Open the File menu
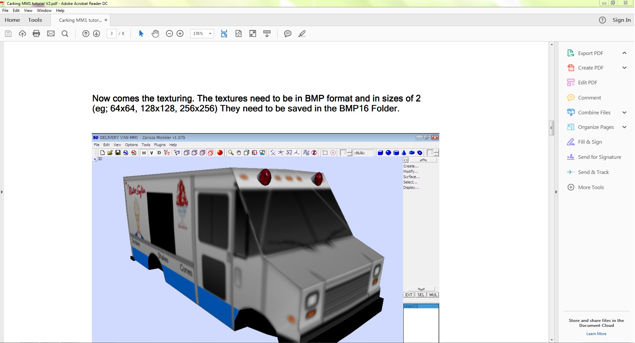635x343 pixels. click(5, 11)
